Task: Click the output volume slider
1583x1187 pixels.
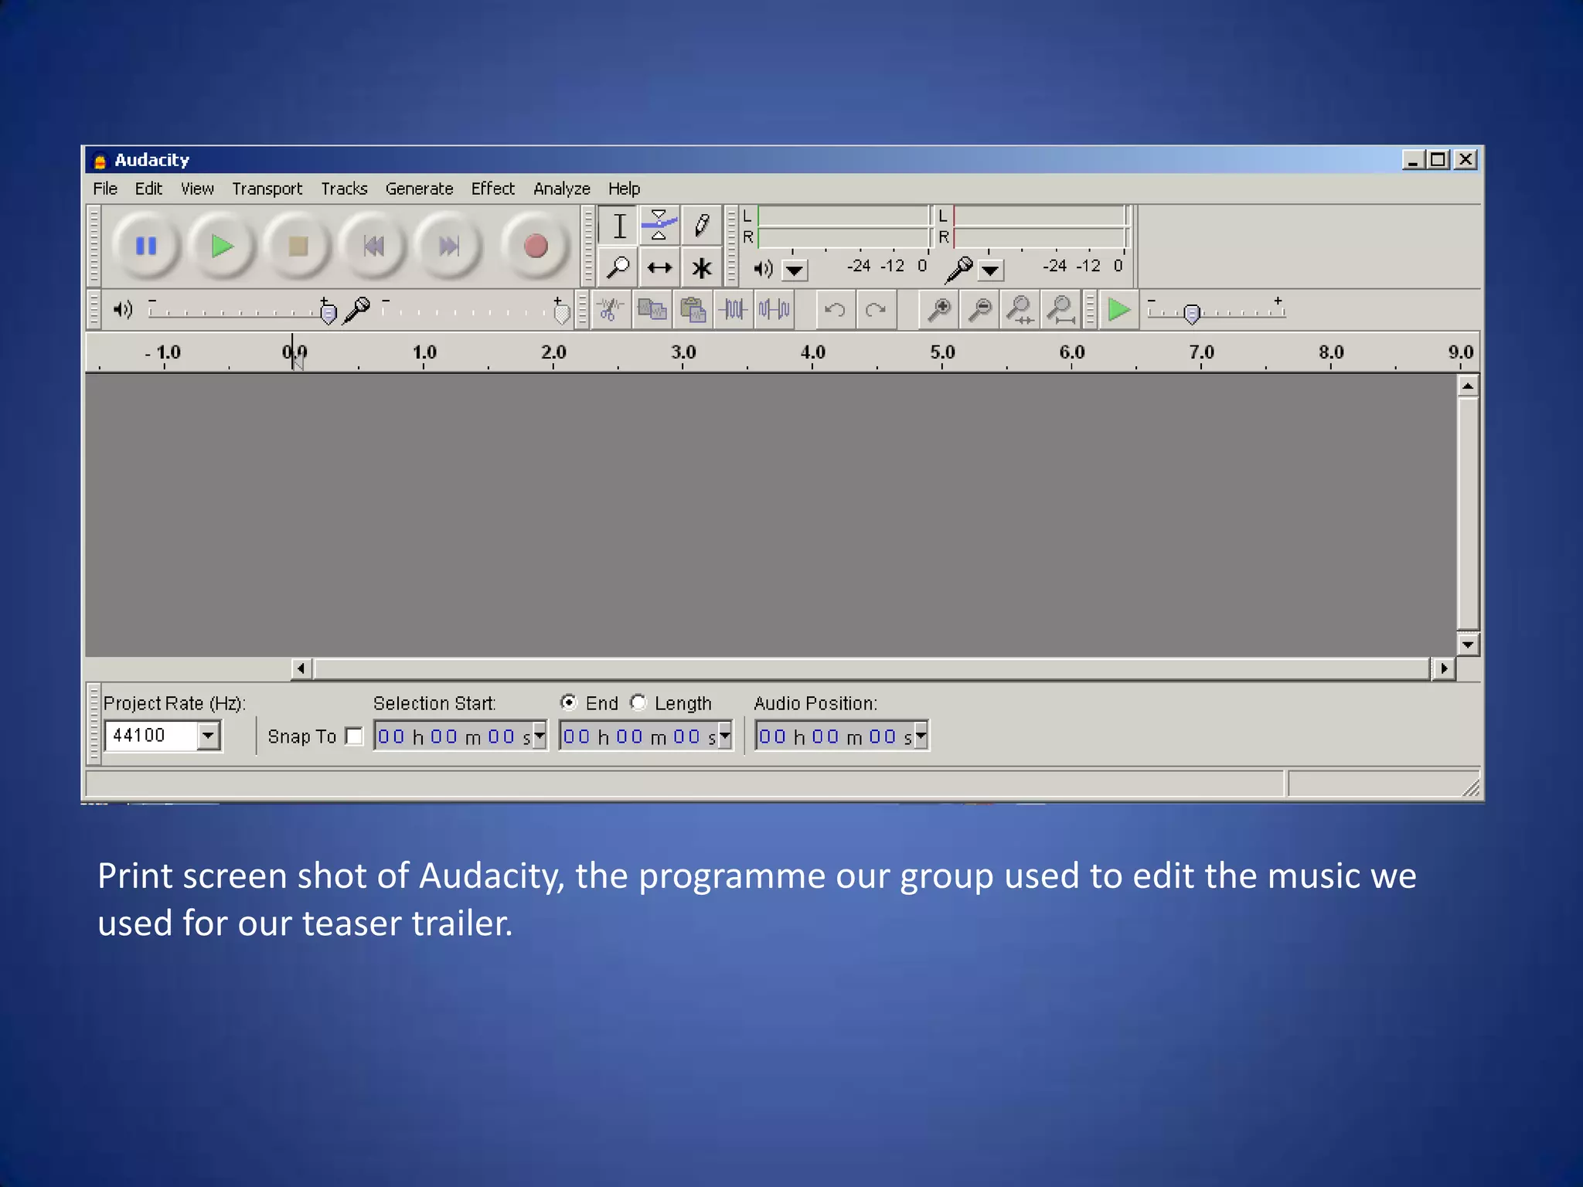Action: pyautogui.click(x=242, y=310)
